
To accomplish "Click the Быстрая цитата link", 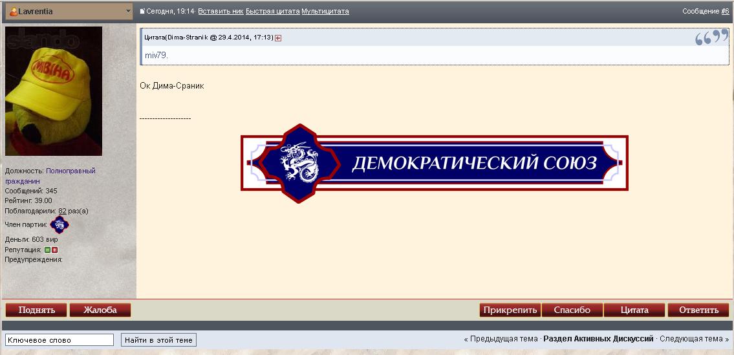I will [272, 11].
